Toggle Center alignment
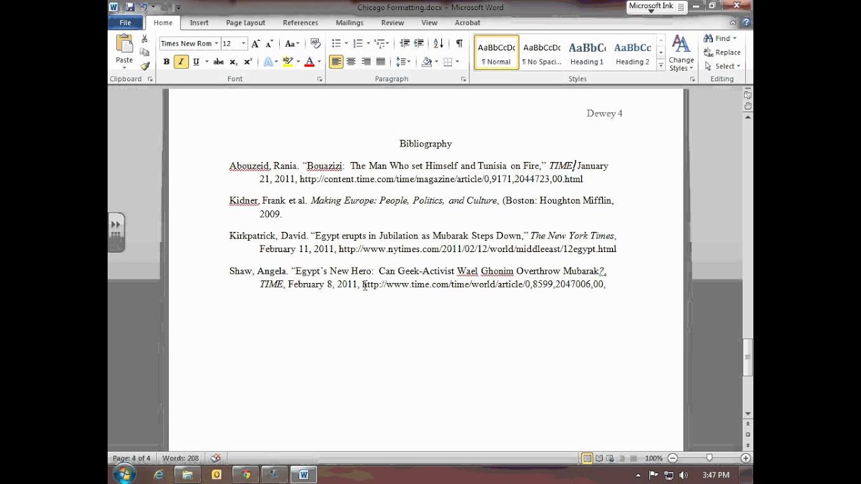This screenshot has height=484, width=861. tap(351, 62)
